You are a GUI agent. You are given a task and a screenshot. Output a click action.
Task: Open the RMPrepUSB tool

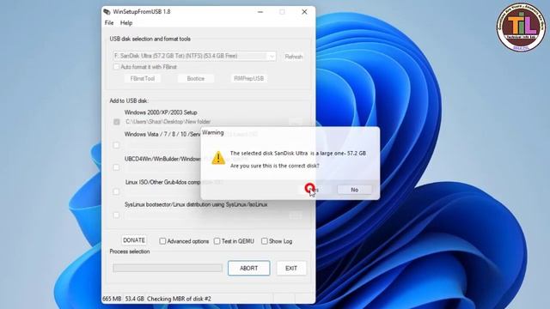coord(248,78)
